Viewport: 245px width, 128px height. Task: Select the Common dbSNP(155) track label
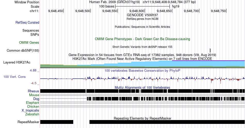(x=23, y=50)
